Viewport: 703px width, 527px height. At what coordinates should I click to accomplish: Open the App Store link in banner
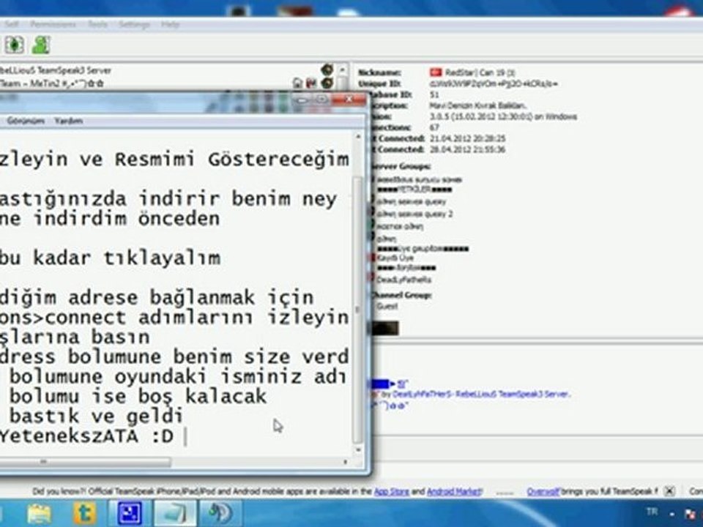pyautogui.click(x=391, y=492)
